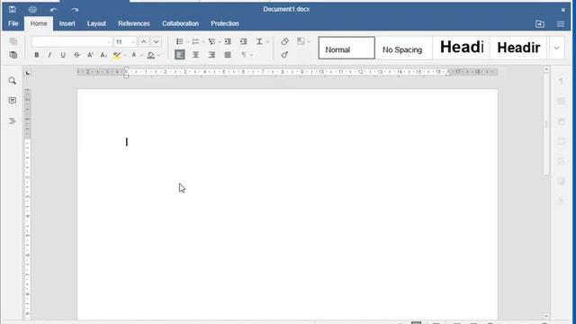Apply the No Spacing style
The width and height of the screenshot is (576, 324).
pos(403,48)
